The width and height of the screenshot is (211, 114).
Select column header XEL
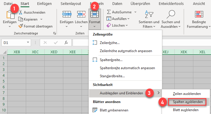pos(202,52)
